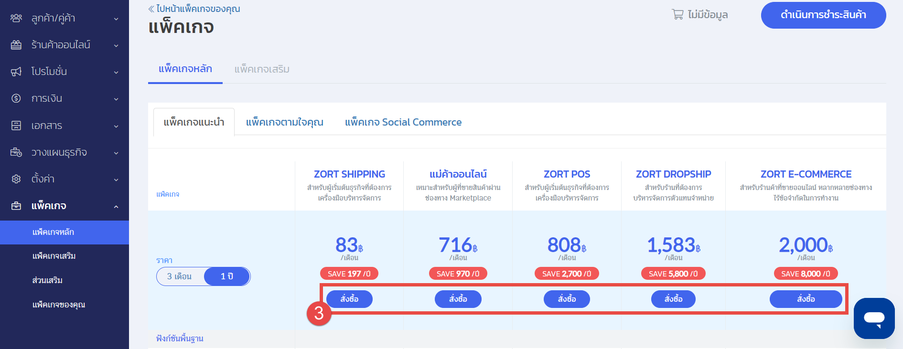Expand the ลูกค้า/คู่ค้า menu chevron

click(x=116, y=19)
